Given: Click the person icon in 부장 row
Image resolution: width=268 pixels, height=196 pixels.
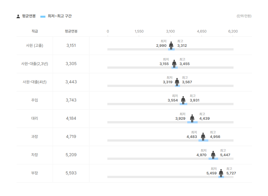Looking at the screenshot, I should point(221,173).
